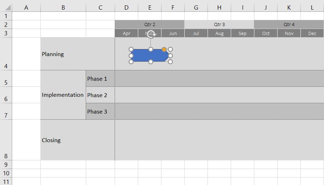
Task: Click the top-left resize handle of the shape
Action: tap(131, 49)
